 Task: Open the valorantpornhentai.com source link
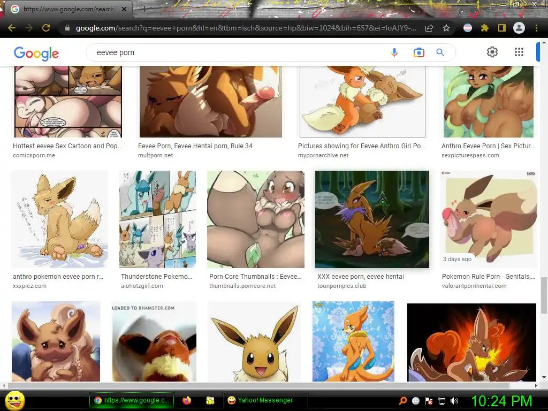coord(474,286)
